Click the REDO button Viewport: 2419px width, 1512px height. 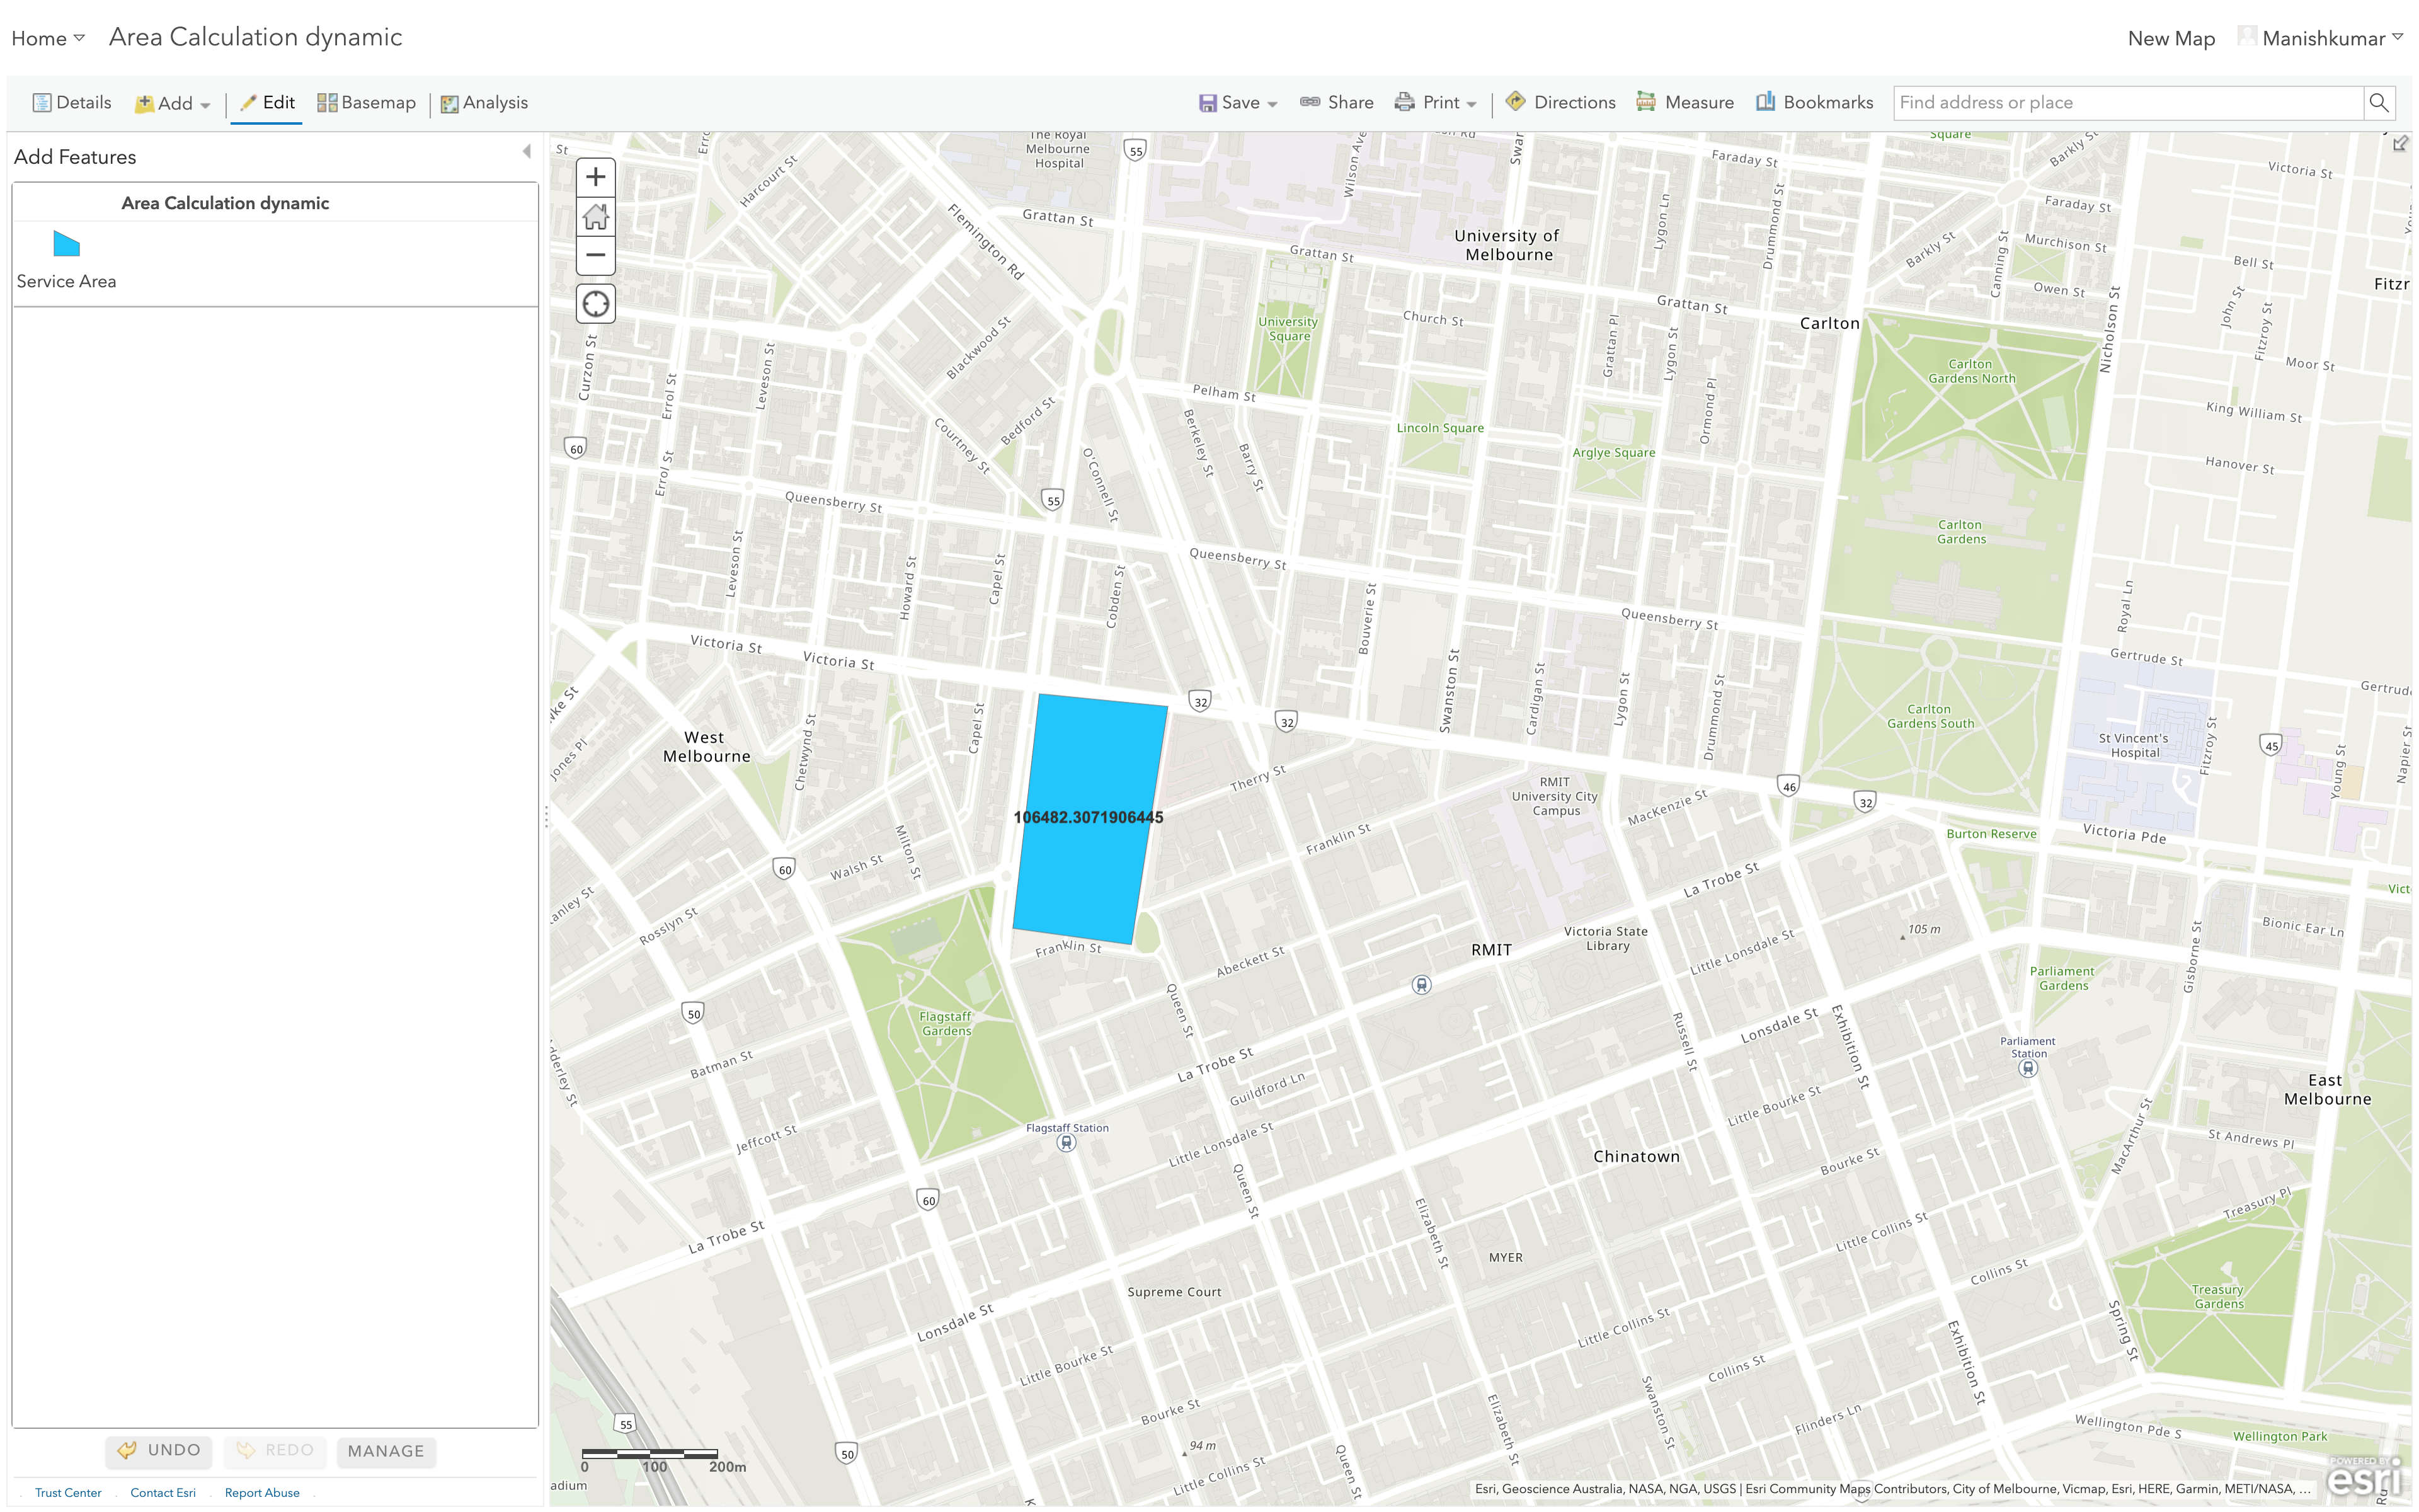(276, 1451)
